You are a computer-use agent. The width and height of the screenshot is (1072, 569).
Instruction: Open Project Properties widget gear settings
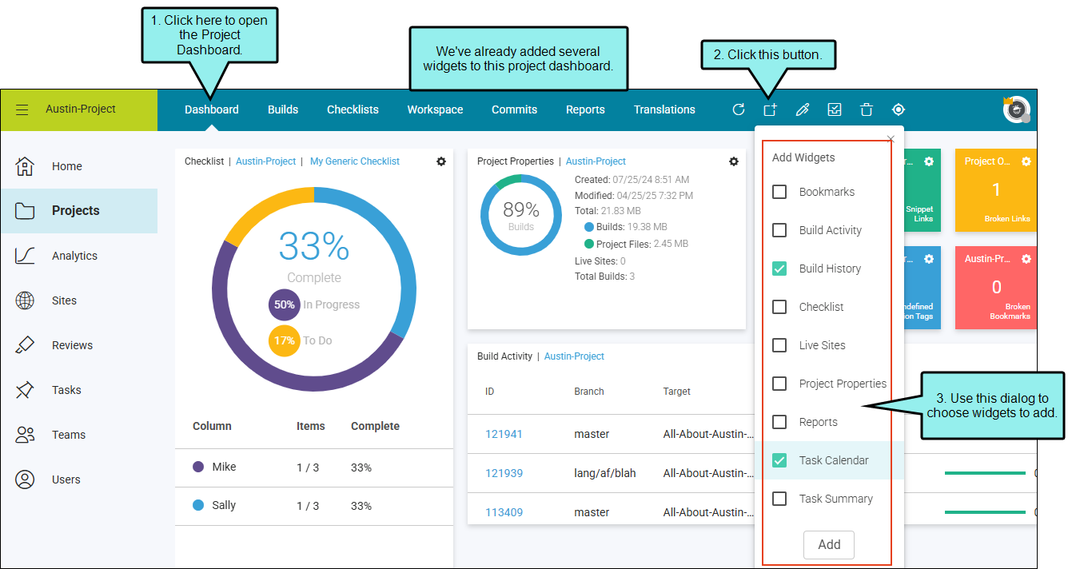734,161
